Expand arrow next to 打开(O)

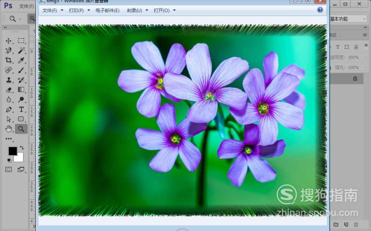coord(174,10)
